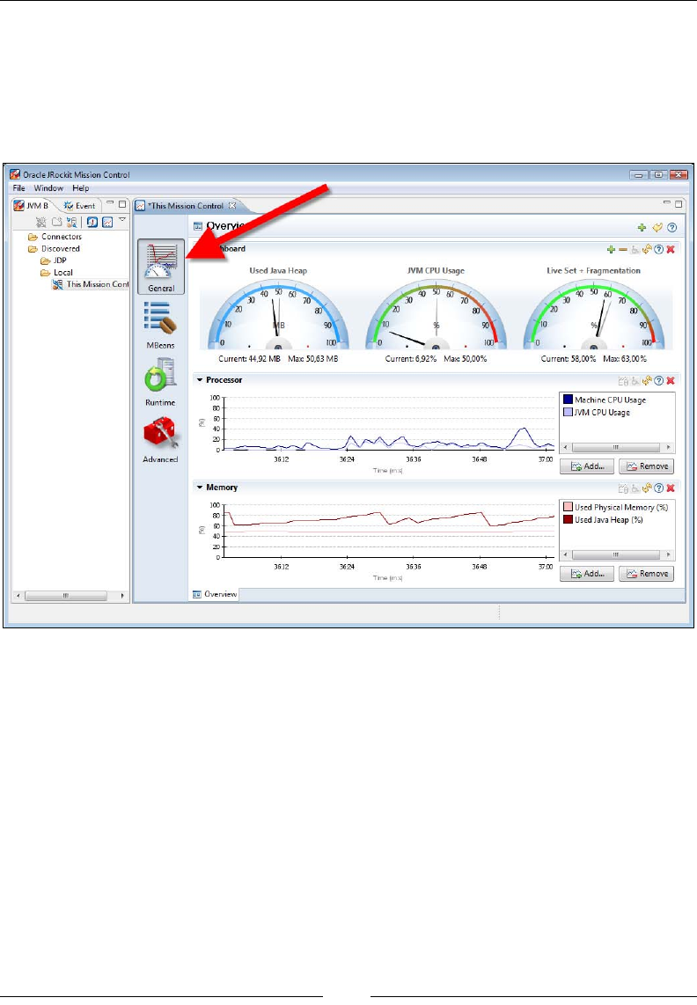Click green plus in Overview header toolbar

click(x=642, y=228)
